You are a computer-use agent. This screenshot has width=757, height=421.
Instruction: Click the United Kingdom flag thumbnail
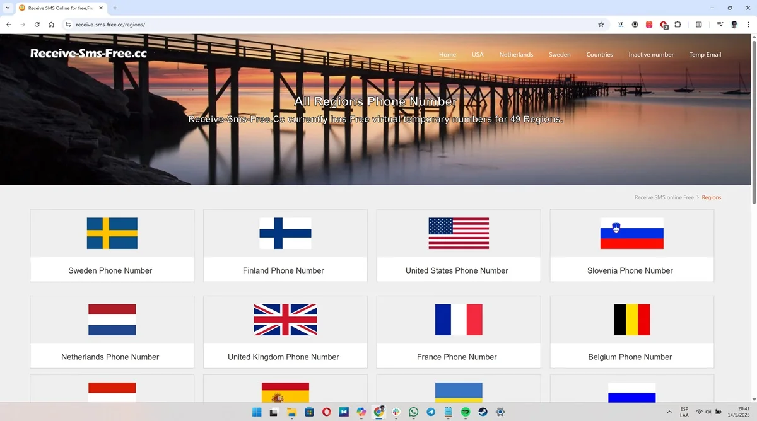tap(285, 320)
